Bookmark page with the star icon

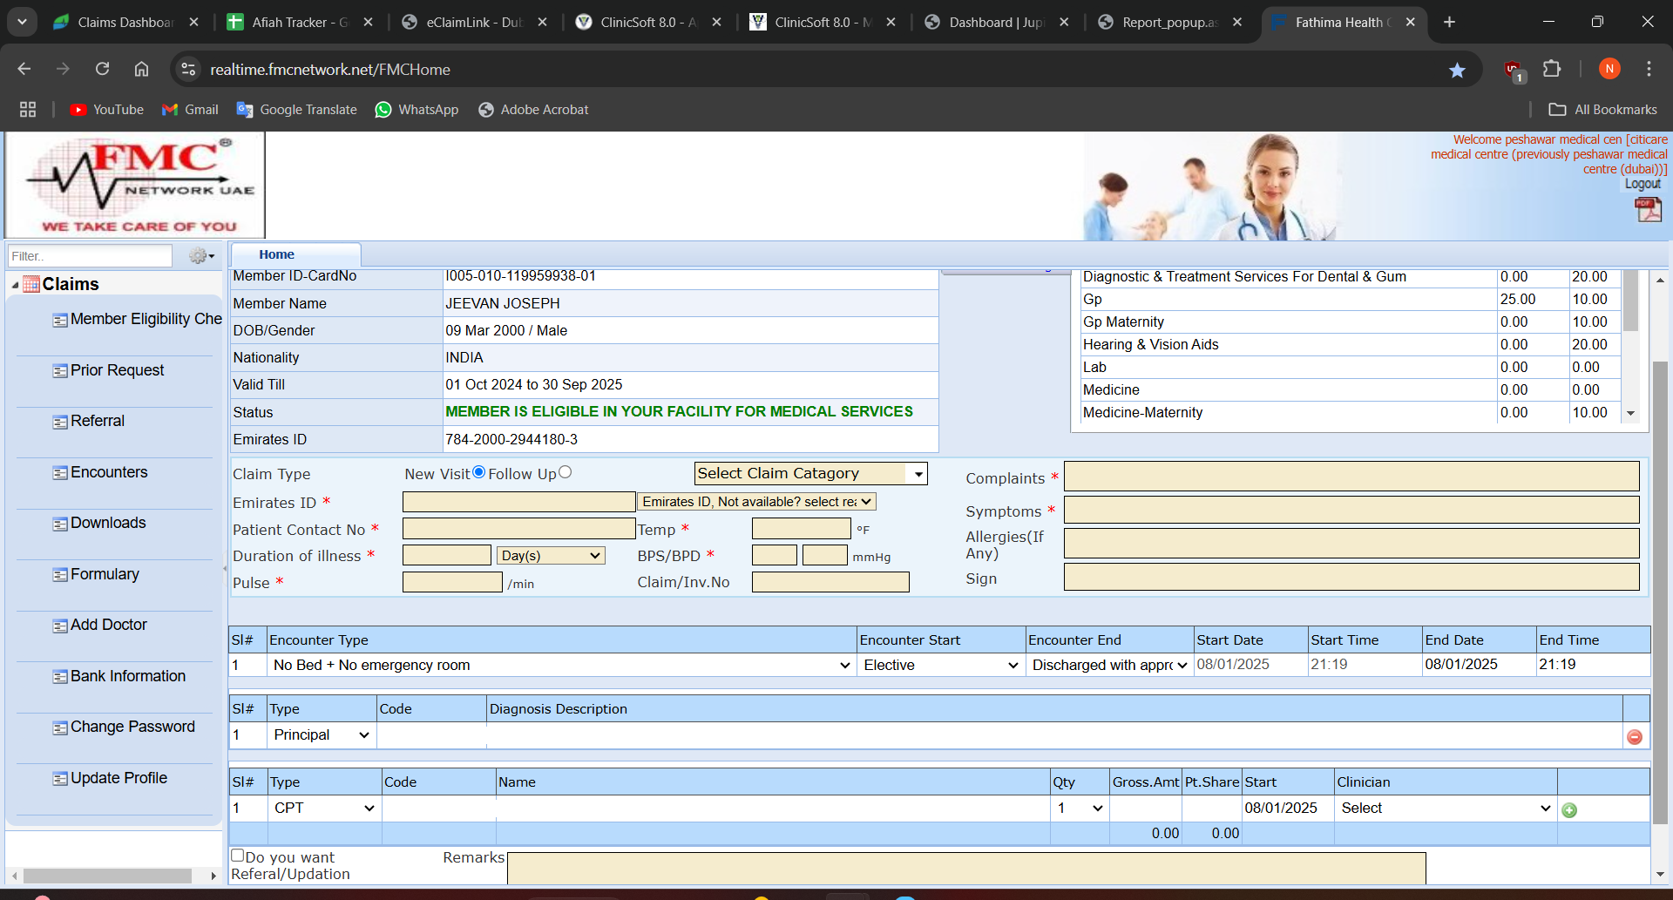1457,70
